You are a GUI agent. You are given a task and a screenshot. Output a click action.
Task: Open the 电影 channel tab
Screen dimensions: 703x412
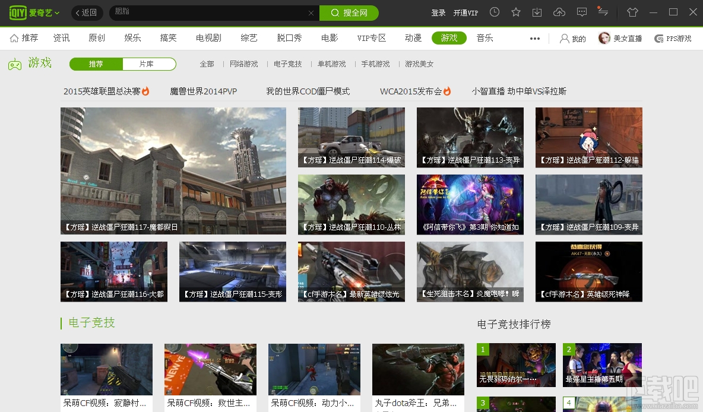pos(330,37)
